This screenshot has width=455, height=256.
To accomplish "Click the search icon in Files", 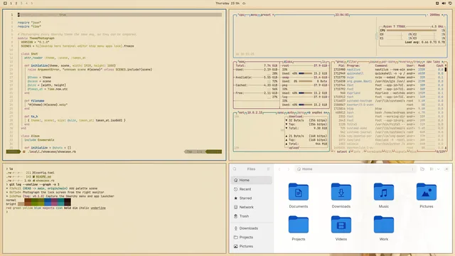I will (235, 169).
